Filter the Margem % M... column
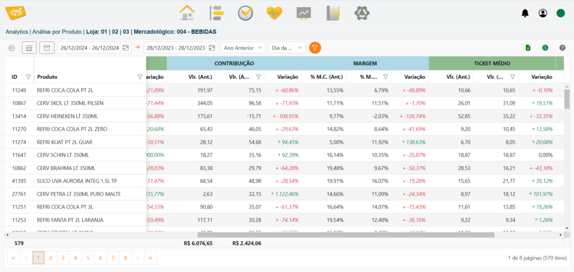Image resolution: width=574 pixels, height=272 pixels. (x=386, y=77)
